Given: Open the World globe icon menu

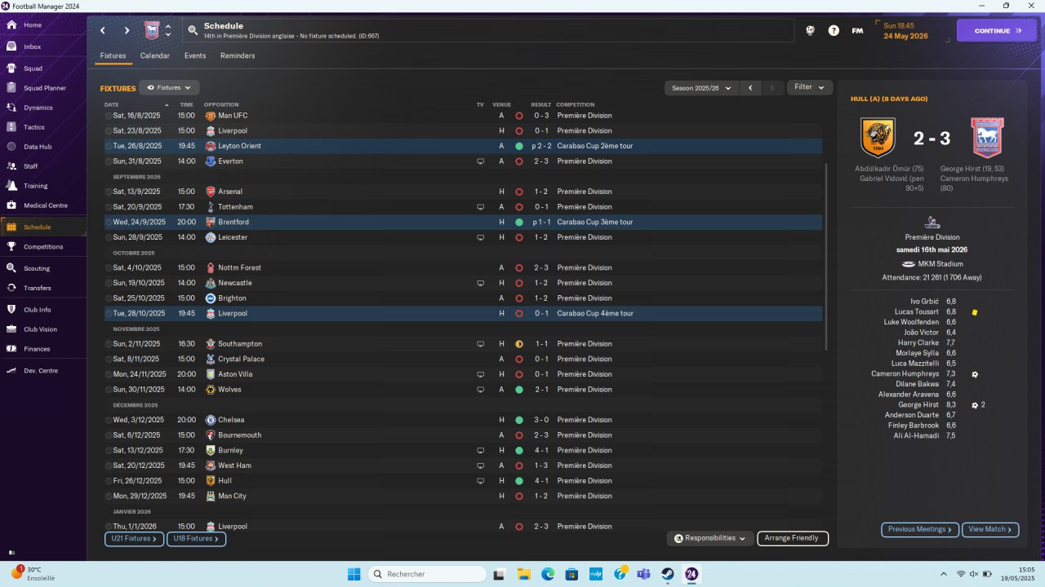Looking at the screenshot, I should coord(810,31).
